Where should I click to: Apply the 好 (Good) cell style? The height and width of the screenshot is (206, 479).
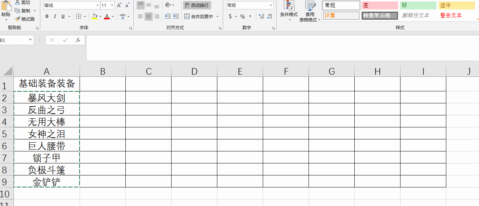[418, 5]
